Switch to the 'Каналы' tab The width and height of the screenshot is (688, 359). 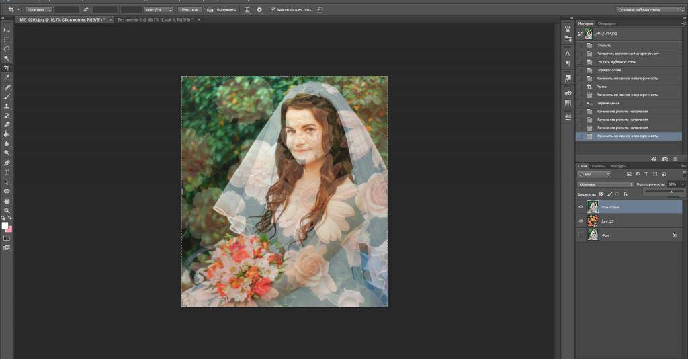pos(598,166)
